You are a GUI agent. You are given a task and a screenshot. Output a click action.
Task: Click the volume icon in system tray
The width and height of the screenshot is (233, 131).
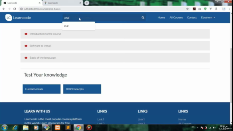(214, 128)
